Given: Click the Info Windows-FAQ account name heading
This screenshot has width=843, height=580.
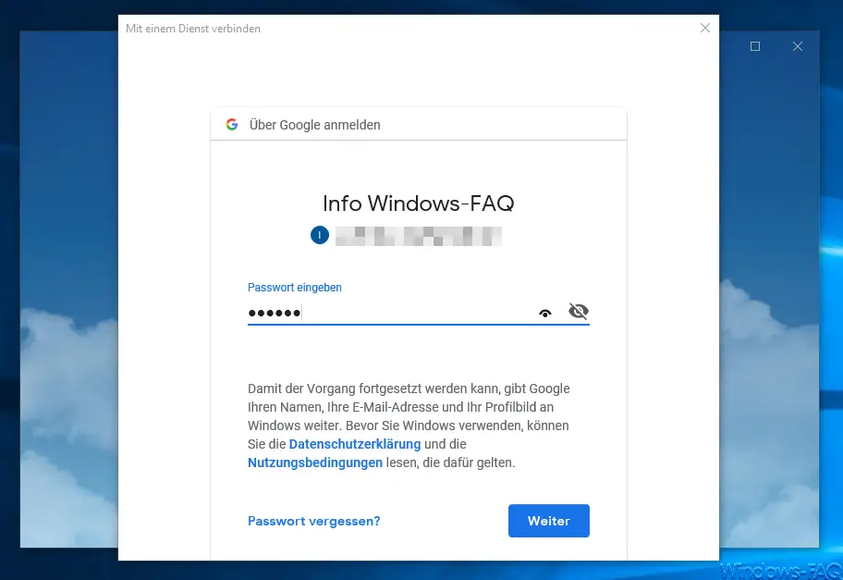Looking at the screenshot, I should click(419, 204).
